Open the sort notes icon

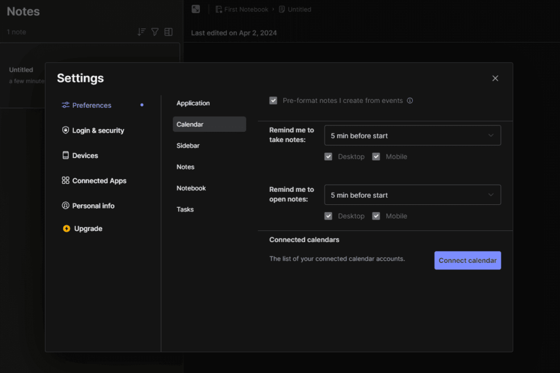141,32
